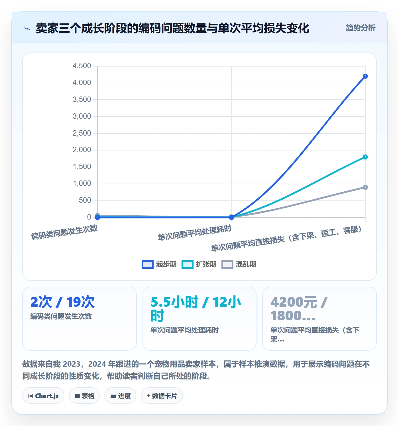Screen dimensions: 399x426
Task: Click the 混乱期 legend label
Action: pyautogui.click(x=246, y=264)
